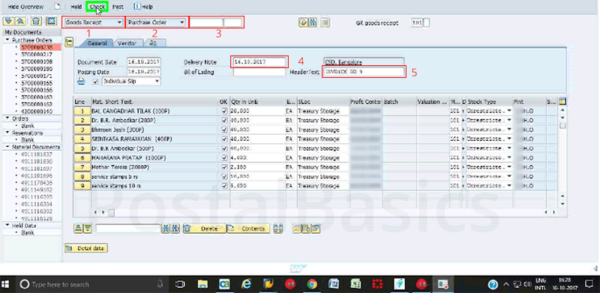Click the grayed list icon next to binoculars
The image size is (600, 293).
(x=325, y=22)
